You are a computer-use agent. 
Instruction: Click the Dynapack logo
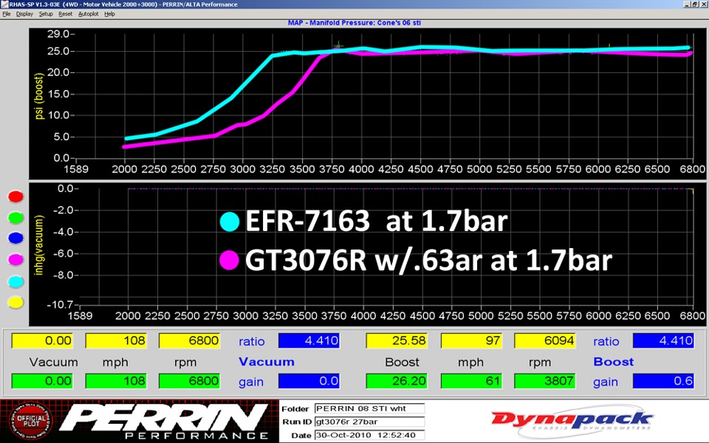(572, 420)
